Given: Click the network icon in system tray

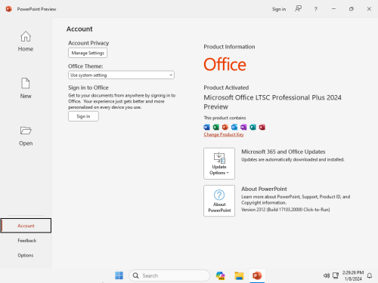Looking at the screenshot, I should [x=336, y=275].
